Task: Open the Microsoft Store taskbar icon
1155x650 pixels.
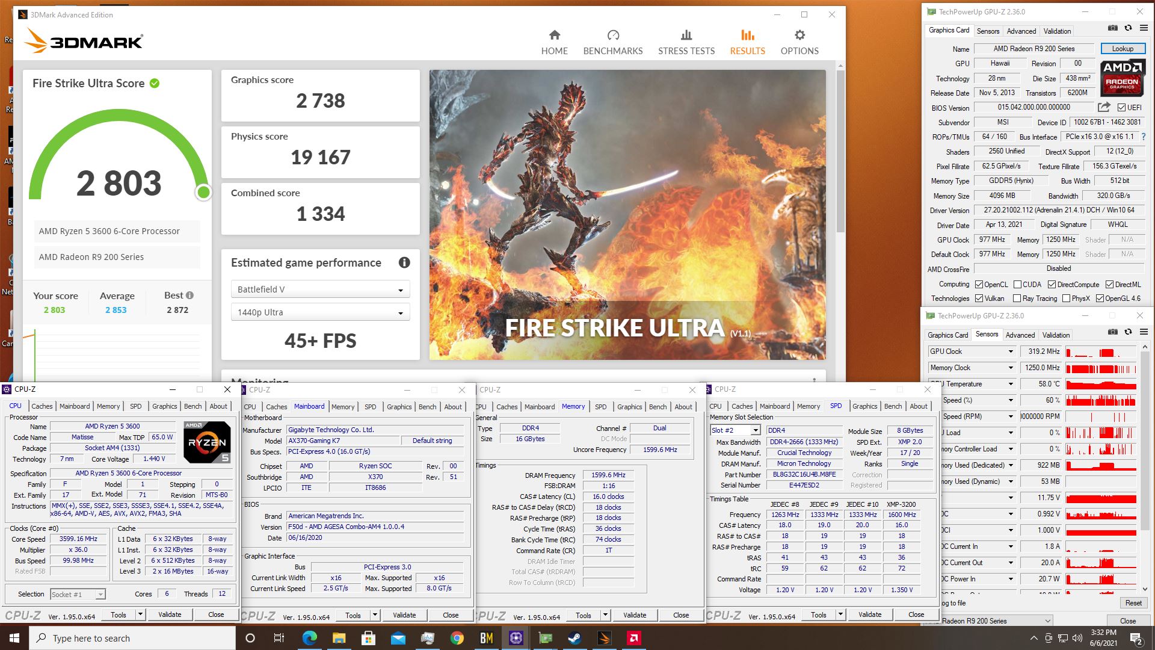Action: pyautogui.click(x=368, y=638)
